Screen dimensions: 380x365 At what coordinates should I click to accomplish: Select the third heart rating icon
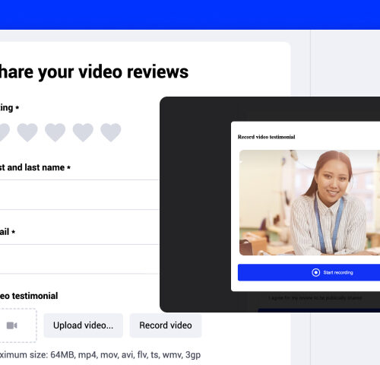[x=55, y=132]
